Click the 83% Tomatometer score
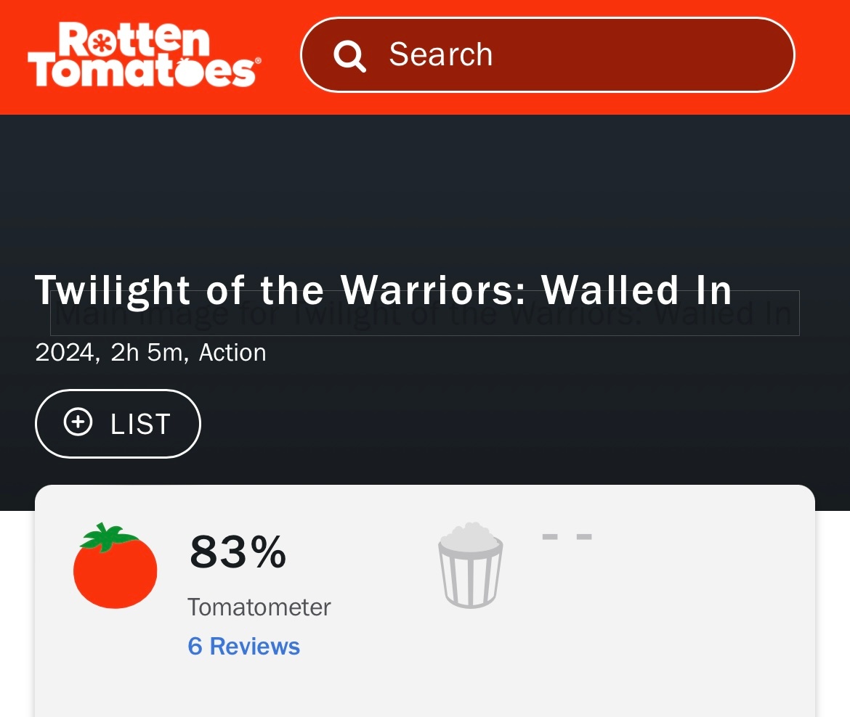The image size is (850, 717). point(238,552)
